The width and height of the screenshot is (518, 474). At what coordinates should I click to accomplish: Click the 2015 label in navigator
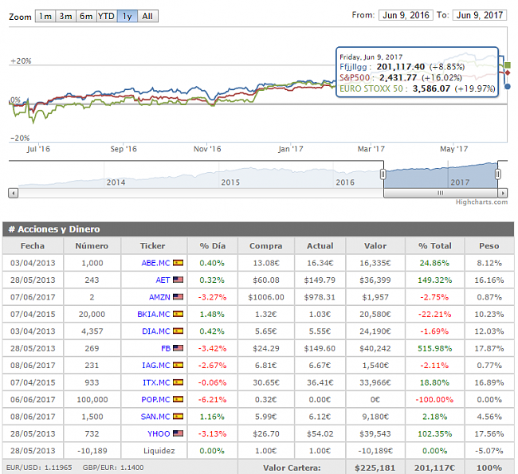230,182
